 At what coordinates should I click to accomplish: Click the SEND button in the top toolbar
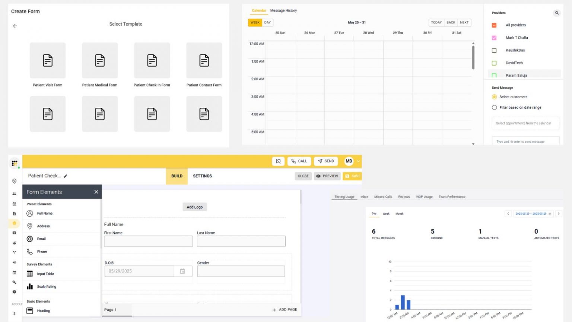tap(325, 161)
